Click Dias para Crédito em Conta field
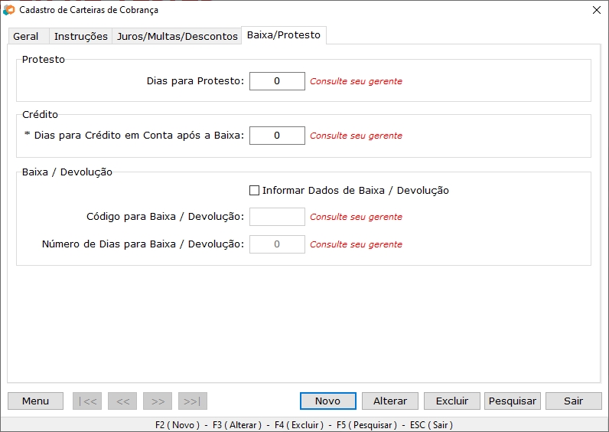Viewport: 609px width, 432px height. (x=277, y=136)
